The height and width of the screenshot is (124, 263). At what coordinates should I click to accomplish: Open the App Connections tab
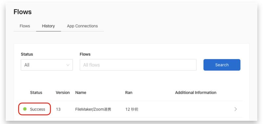point(83,26)
